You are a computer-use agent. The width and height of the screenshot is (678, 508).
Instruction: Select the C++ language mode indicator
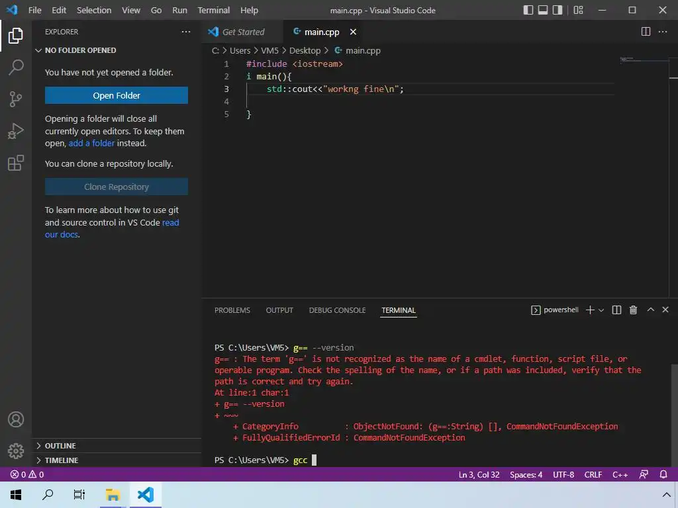tap(620, 474)
